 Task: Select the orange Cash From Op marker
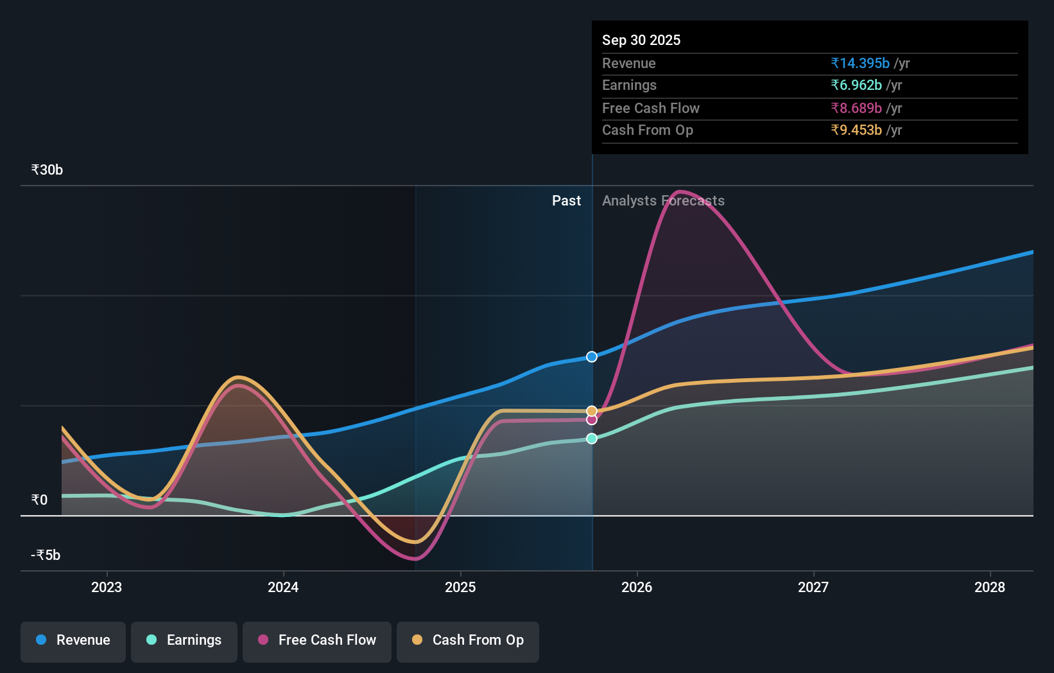click(x=591, y=410)
